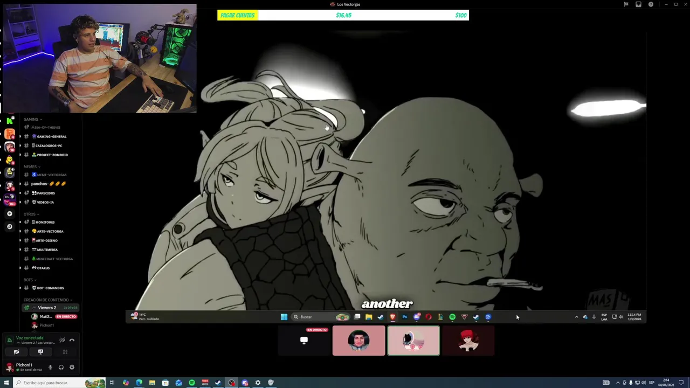Open the arte-vectorga channel
This screenshot has width=690, height=388.
[47, 231]
